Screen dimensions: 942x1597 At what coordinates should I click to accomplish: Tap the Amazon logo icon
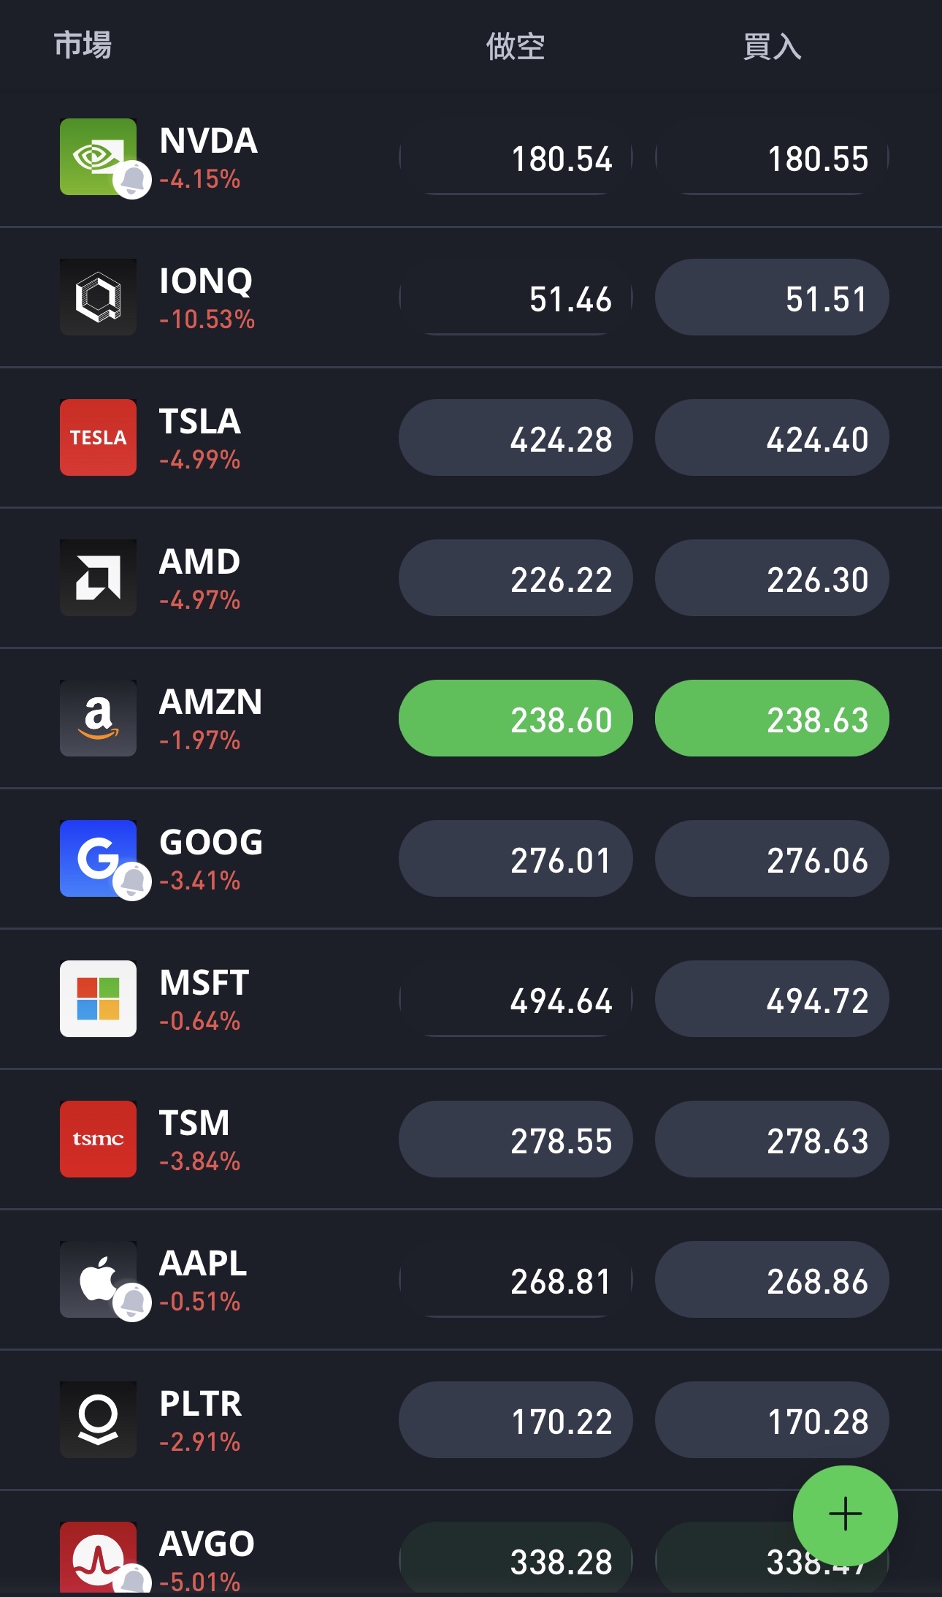(98, 718)
